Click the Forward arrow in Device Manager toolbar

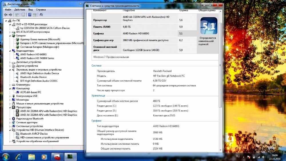pyautogui.click(x=10, y=15)
